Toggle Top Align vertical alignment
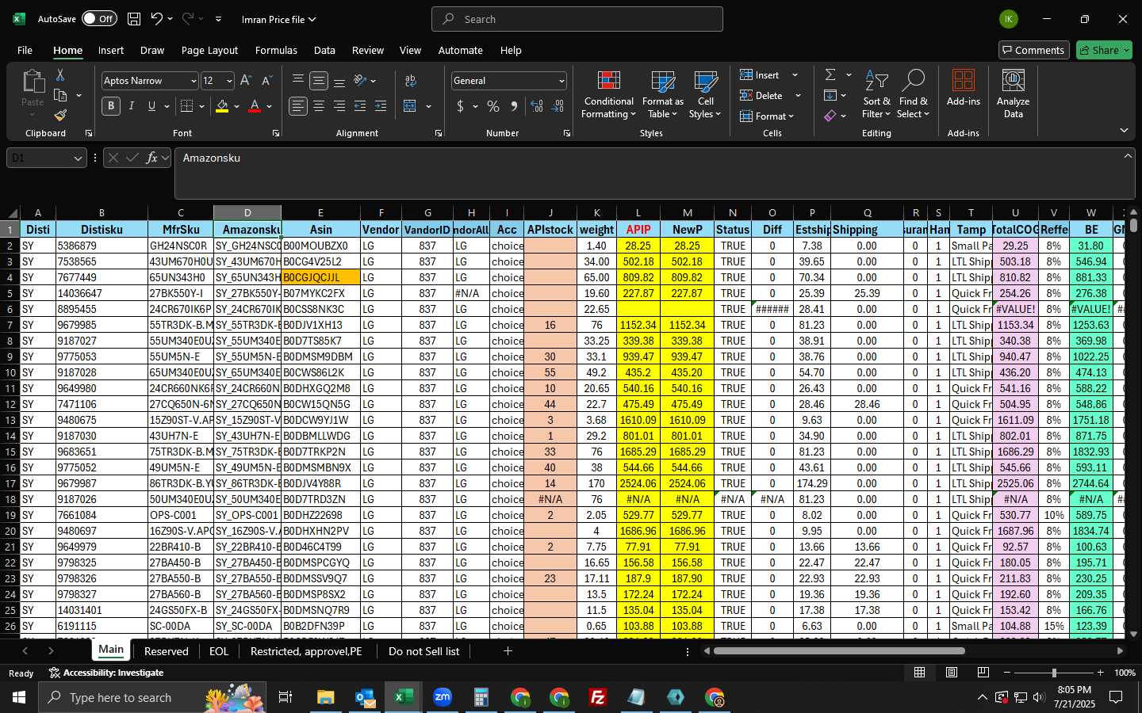1142x713 pixels. coord(298,81)
